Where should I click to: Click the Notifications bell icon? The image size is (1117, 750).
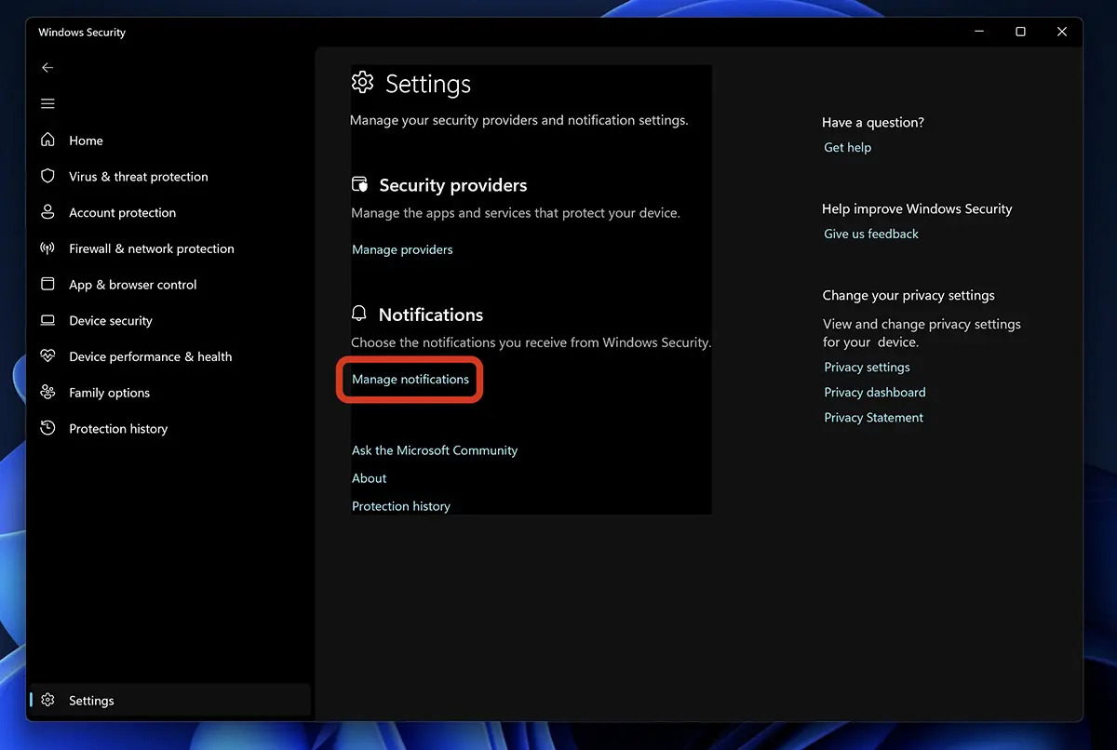(x=359, y=314)
